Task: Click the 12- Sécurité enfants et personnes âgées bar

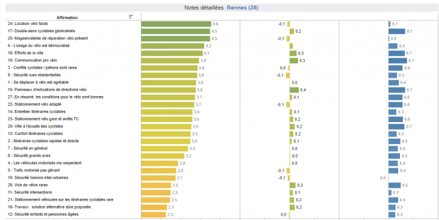Action: [154, 215]
